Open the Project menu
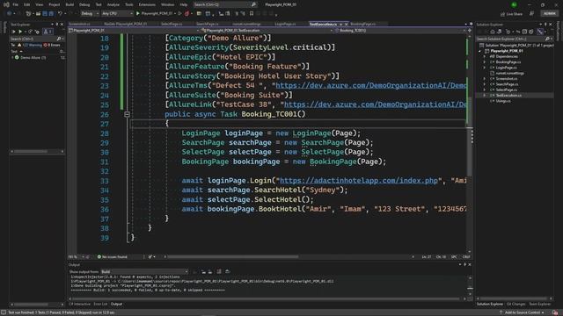Viewport: 563px width, 316px height. (x=55, y=4)
